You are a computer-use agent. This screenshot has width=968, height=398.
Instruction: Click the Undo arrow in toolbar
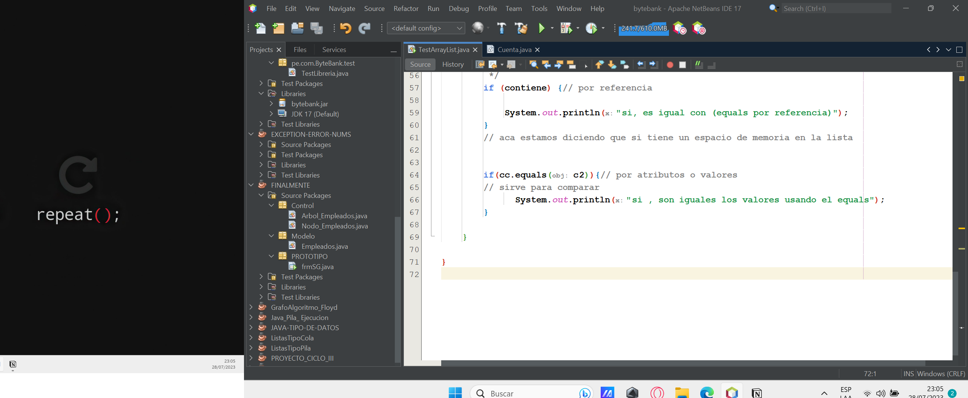point(345,28)
